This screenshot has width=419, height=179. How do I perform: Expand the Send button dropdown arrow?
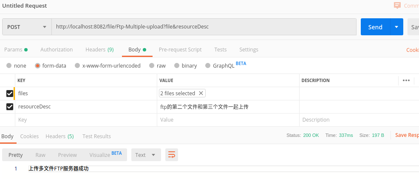[396, 27]
